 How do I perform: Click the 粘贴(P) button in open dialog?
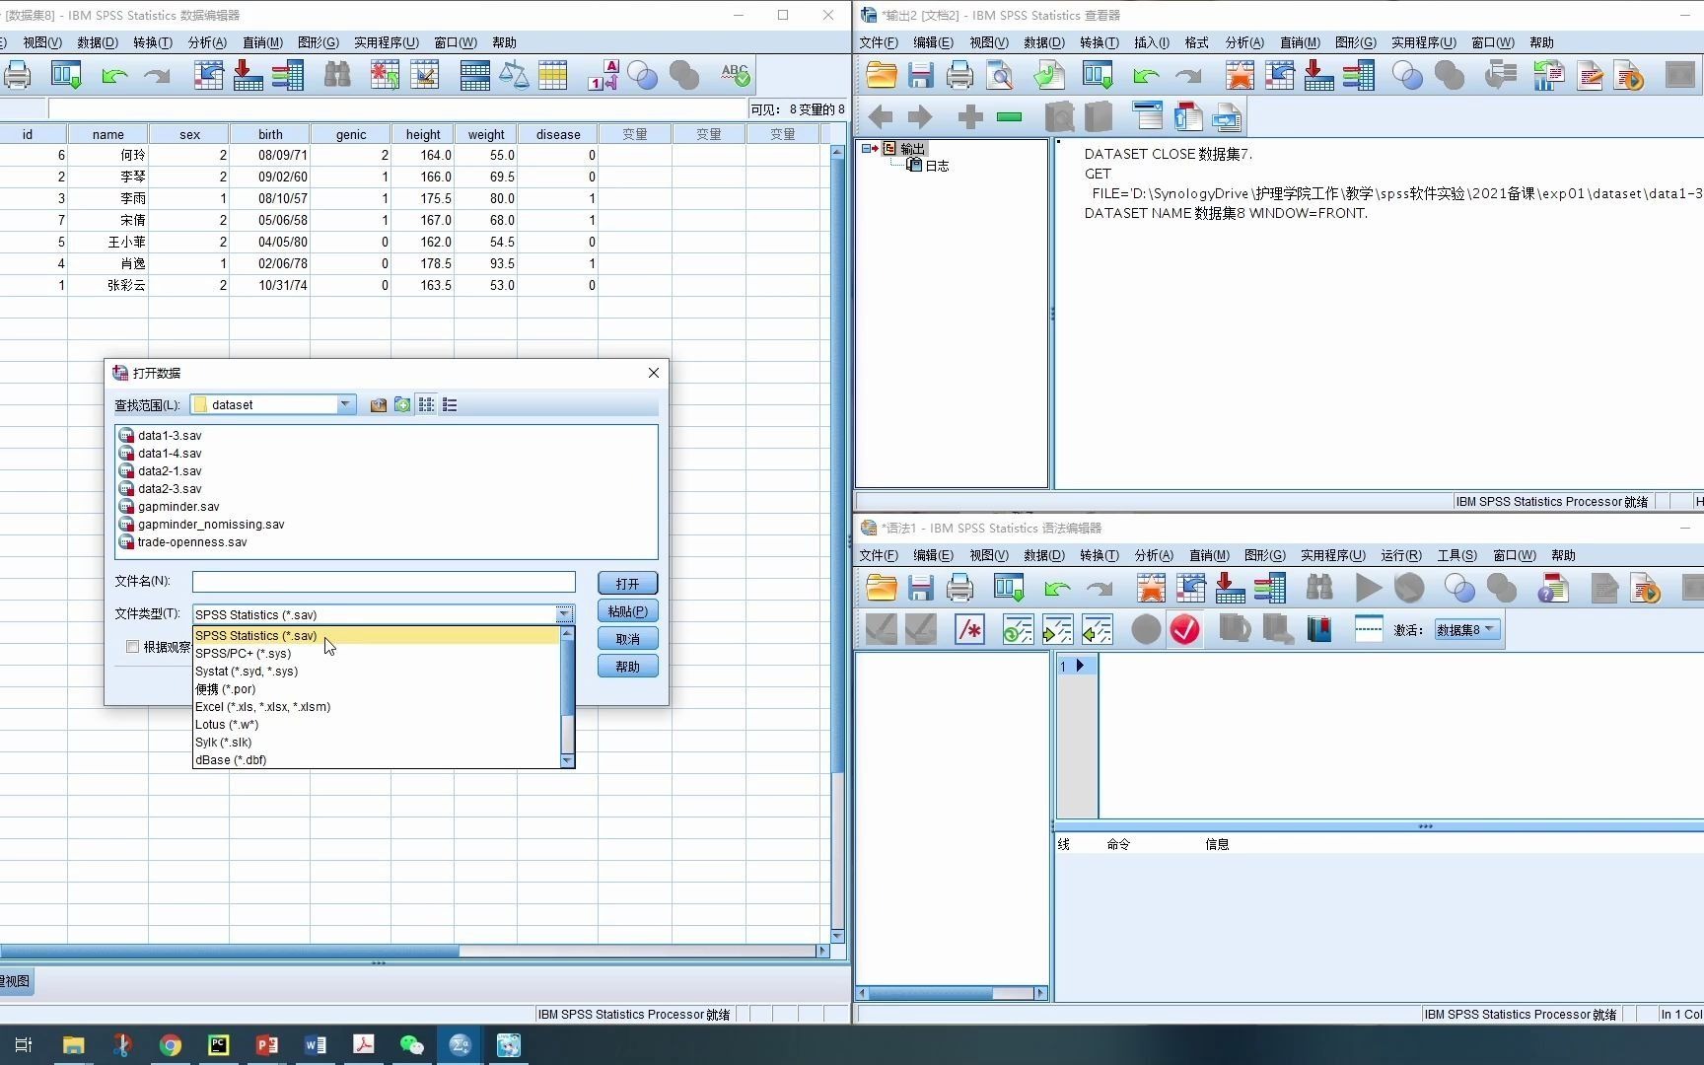point(627,611)
